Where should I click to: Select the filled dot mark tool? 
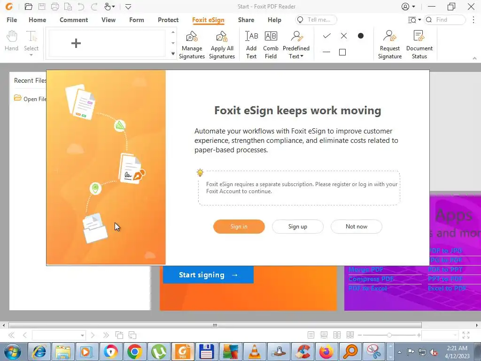[x=361, y=36]
